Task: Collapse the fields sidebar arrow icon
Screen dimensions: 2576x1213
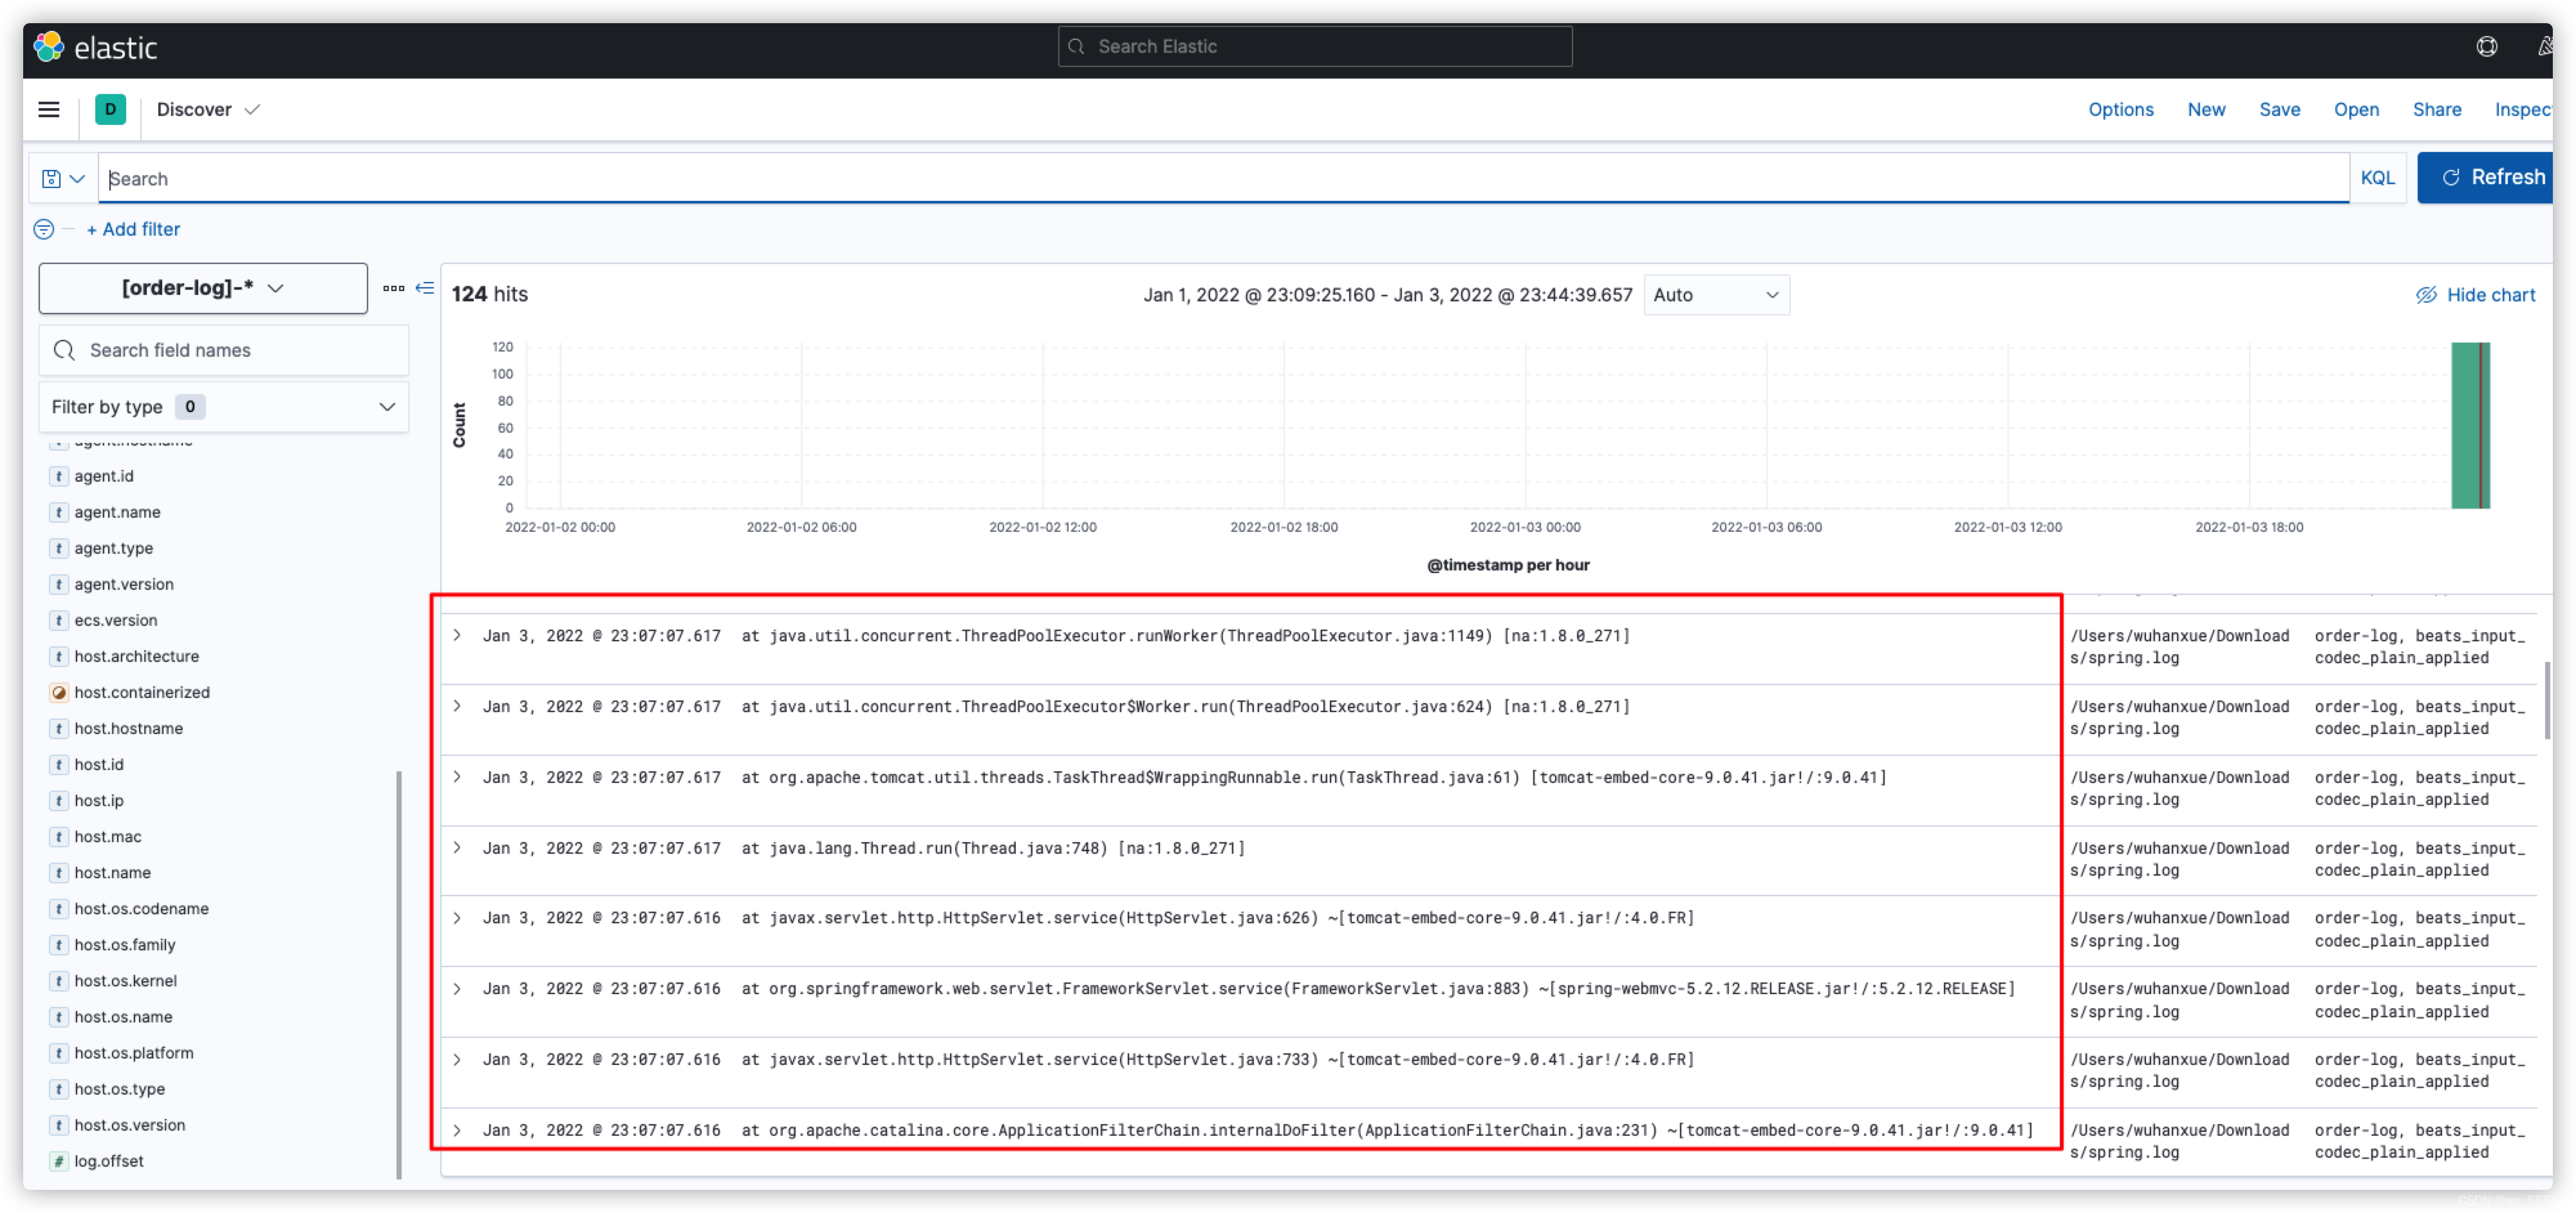Action: pos(425,288)
